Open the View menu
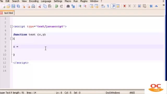 tap(24, 1)
